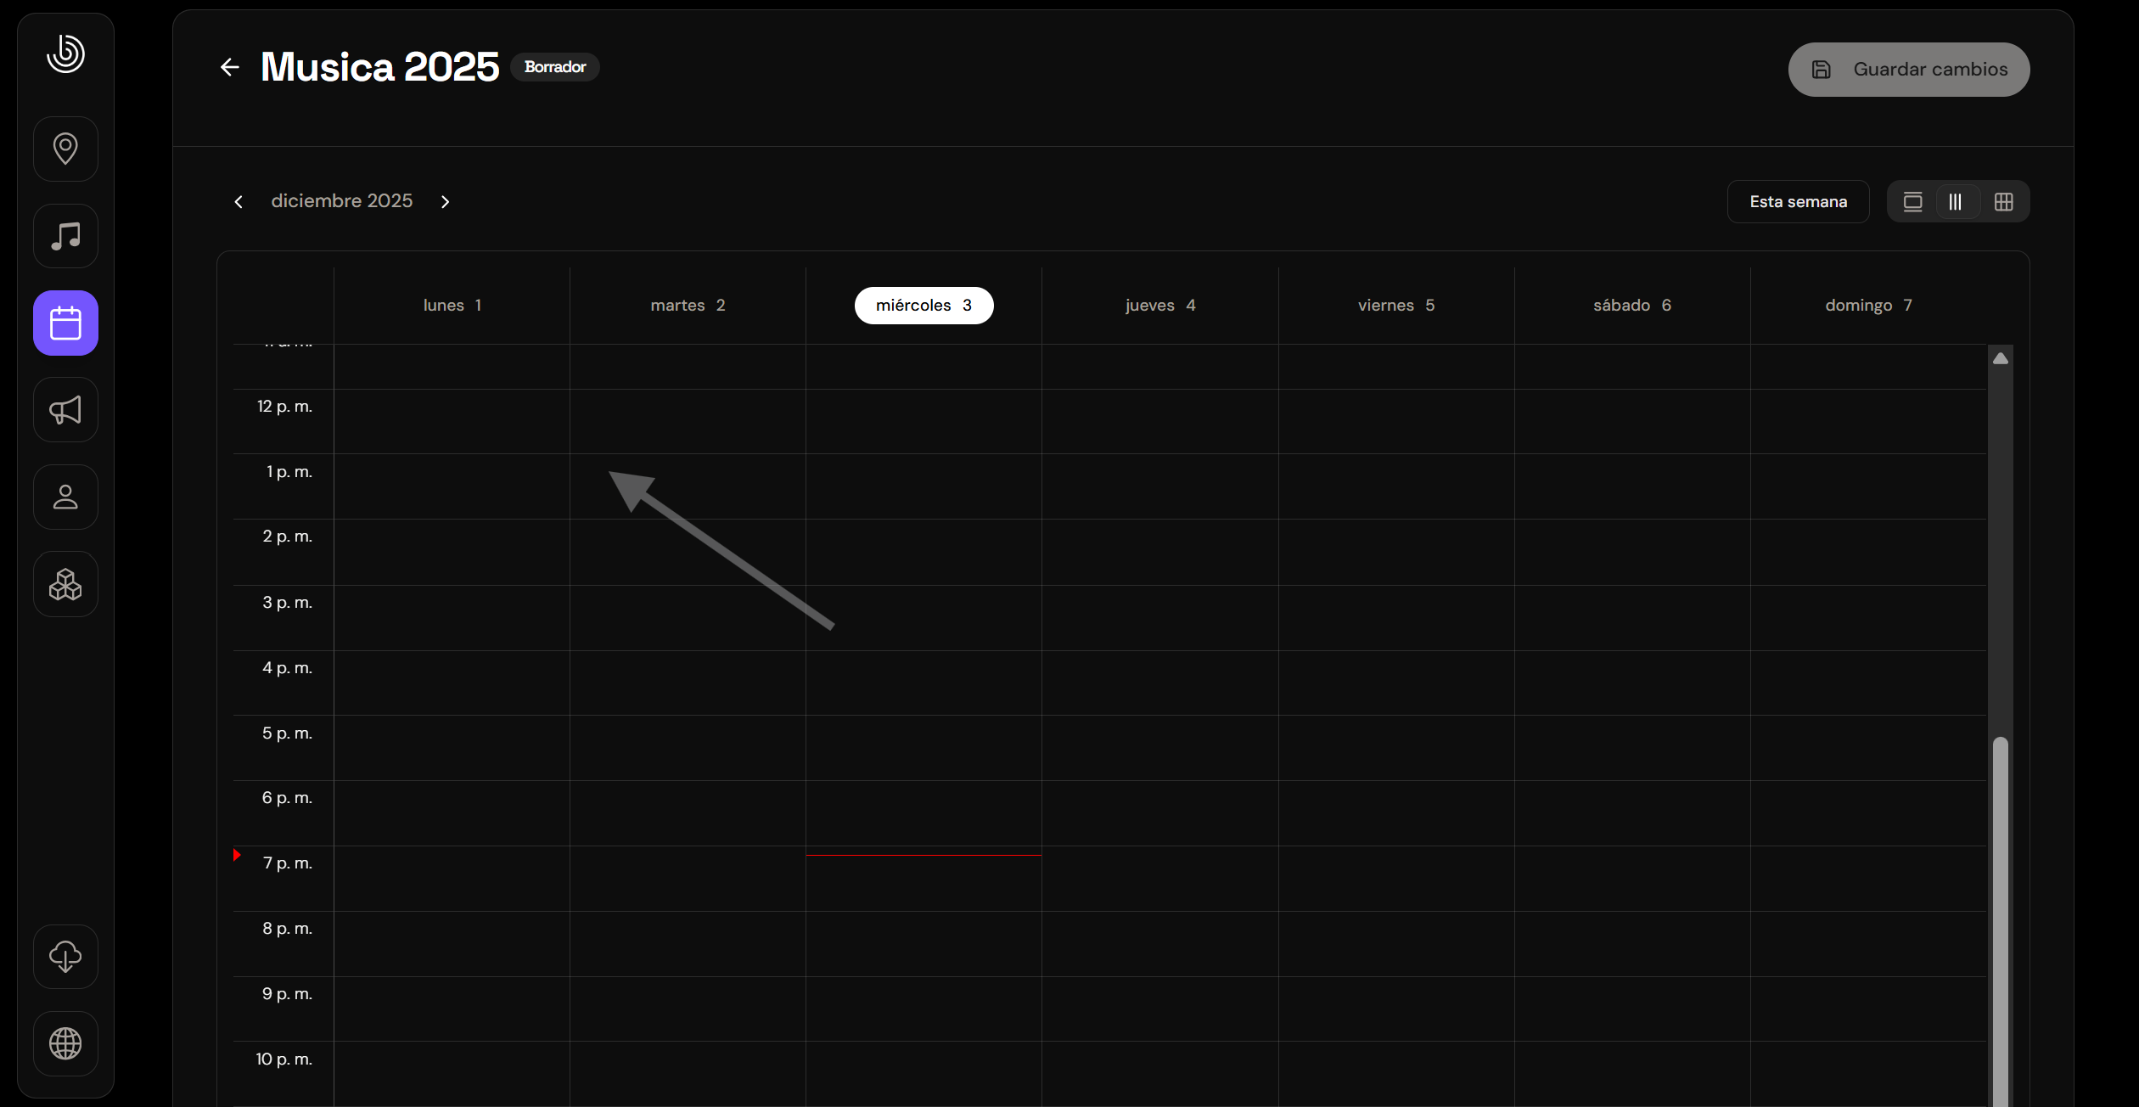Image resolution: width=2139 pixels, height=1107 pixels.
Task: Click the cloud download icon
Action: (x=65, y=957)
